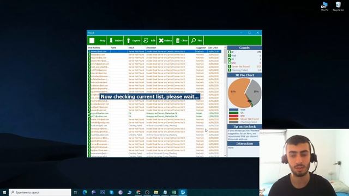349x196 pixels.
Task: Select the OK count filter icon
Action: 230,59
